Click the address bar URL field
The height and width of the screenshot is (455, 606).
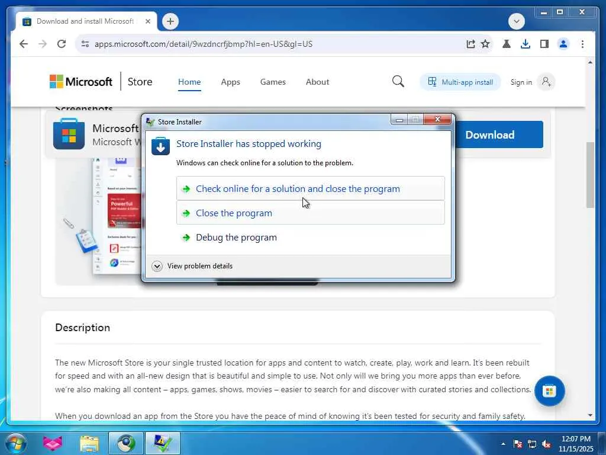coord(270,44)
